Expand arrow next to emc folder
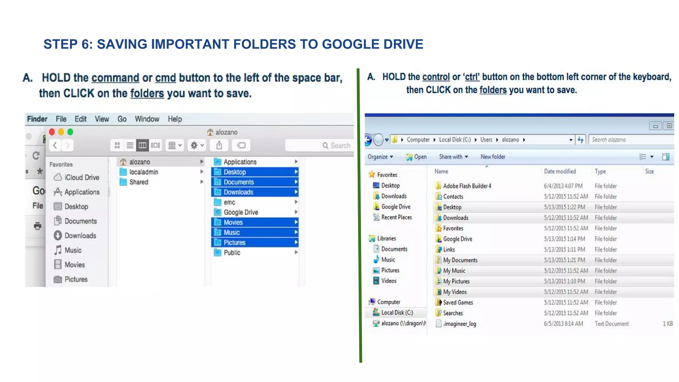 click(x=296, y=202)
